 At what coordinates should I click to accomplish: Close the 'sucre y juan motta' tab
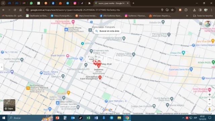128,3
